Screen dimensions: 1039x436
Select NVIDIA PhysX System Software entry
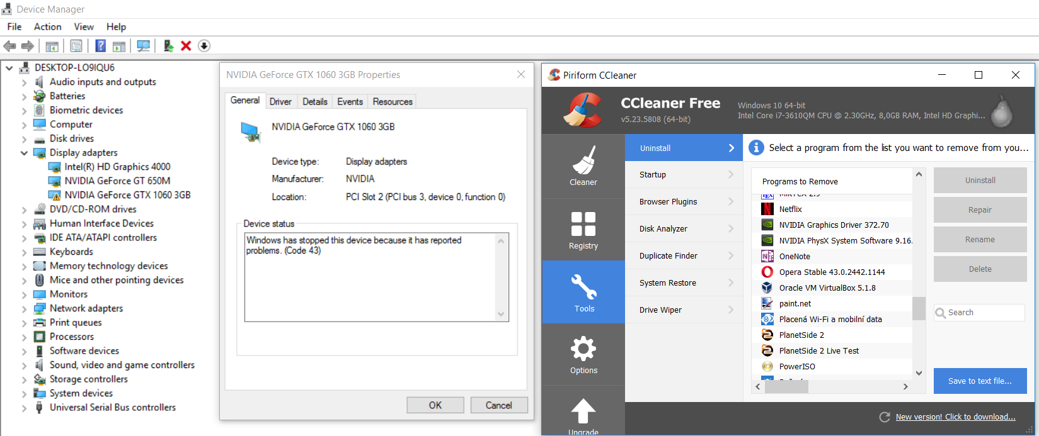point(837,240)
